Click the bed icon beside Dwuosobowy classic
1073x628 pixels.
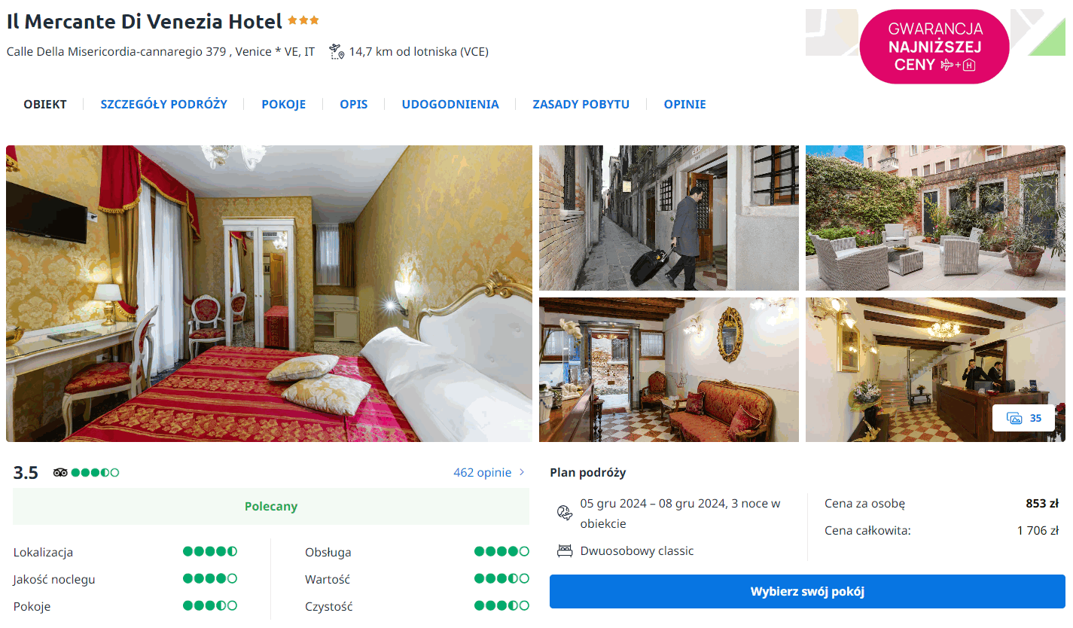coord(565,550)
